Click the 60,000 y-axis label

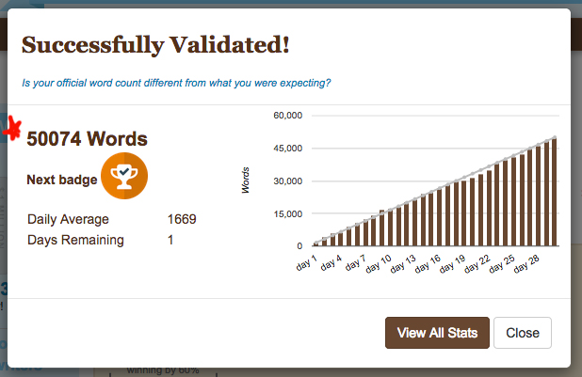pyautogui.click(x=285, y=116)
